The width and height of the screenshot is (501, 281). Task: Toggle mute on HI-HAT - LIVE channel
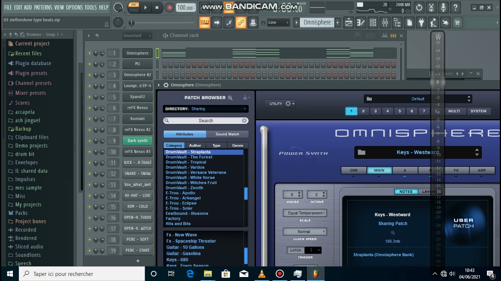[90, 196]
